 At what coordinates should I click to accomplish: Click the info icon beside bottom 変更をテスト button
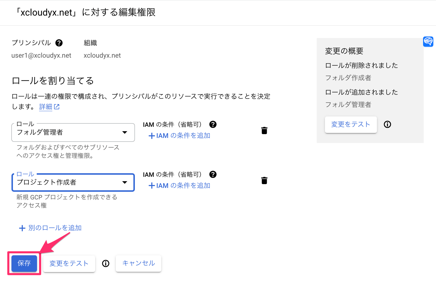(x=105, y=264)
